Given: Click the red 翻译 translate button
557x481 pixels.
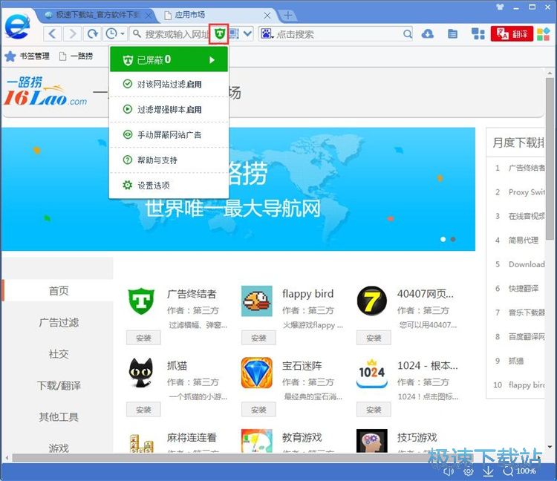Looking at the screenshot, I should pyautogui.click(x=512, y=33).
